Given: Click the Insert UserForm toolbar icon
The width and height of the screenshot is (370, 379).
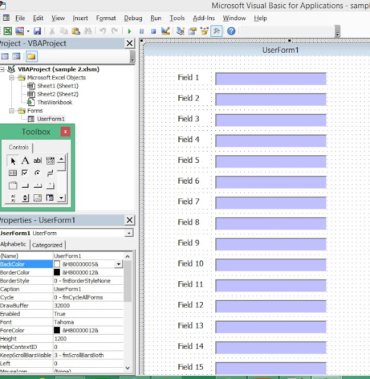Looking at the screenshot, I should (20, 31).
